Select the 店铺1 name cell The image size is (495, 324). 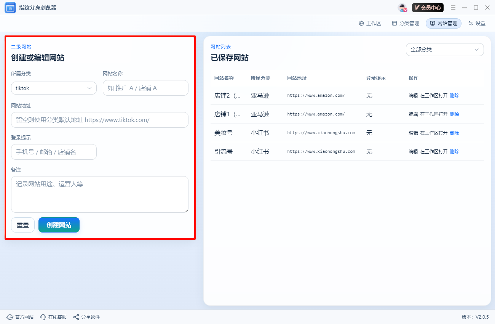coord(228,114)
